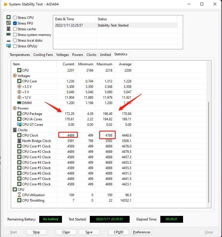Enable the Stress system memory checkbox
The width and height of the screenshot is (222, 237).
pos(15,35)
